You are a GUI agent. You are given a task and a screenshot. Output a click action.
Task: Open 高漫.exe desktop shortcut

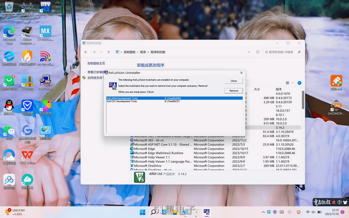tap(336, 83)
